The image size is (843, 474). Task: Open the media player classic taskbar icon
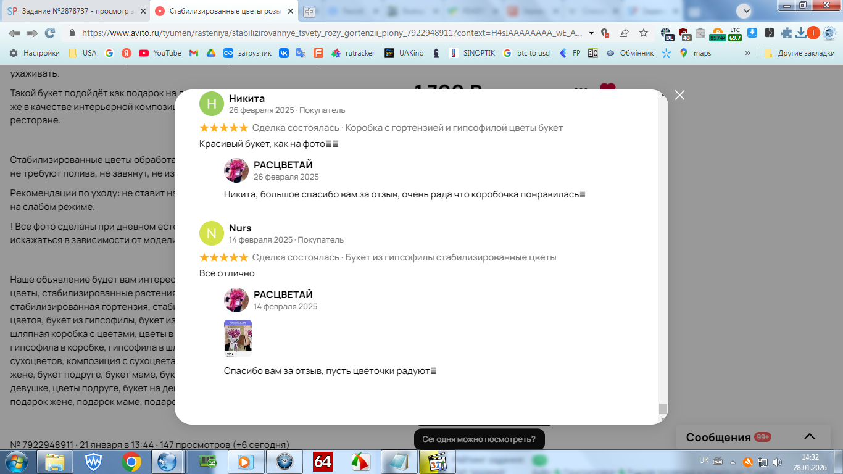438,462
